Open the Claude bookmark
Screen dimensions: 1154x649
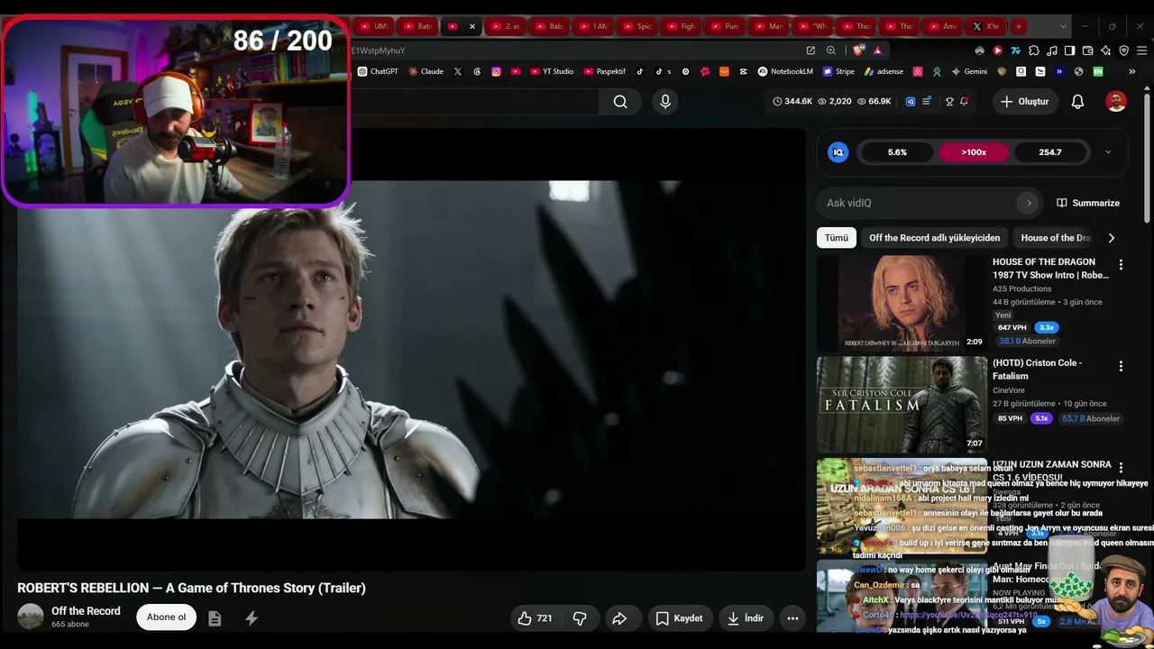[x=426, y=71]
